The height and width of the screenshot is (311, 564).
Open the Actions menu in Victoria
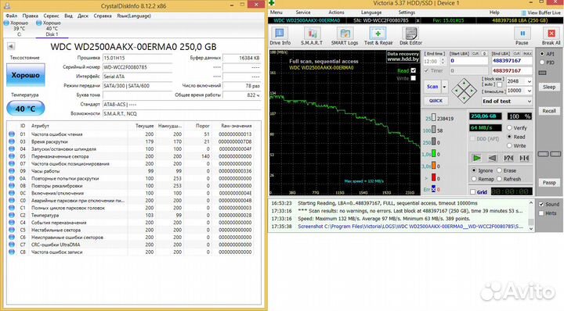click(x=336, y=13)
